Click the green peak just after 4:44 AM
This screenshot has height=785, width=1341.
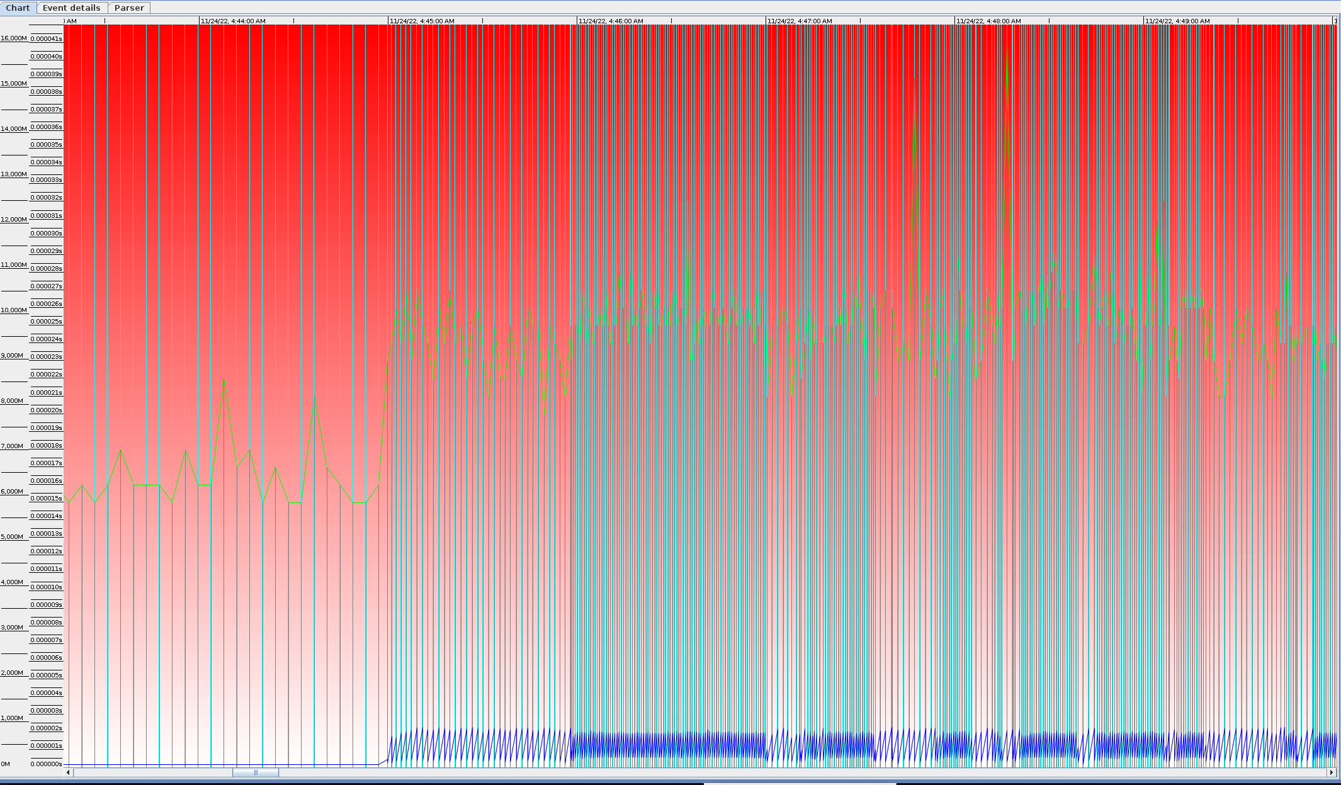click(224, 380)
